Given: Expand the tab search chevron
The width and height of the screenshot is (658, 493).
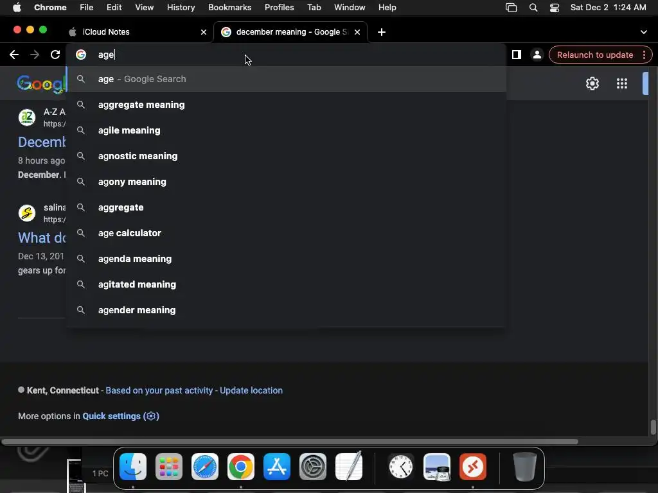Looking at the screenshot, I should pyautogui.click(x=644, y=32).
